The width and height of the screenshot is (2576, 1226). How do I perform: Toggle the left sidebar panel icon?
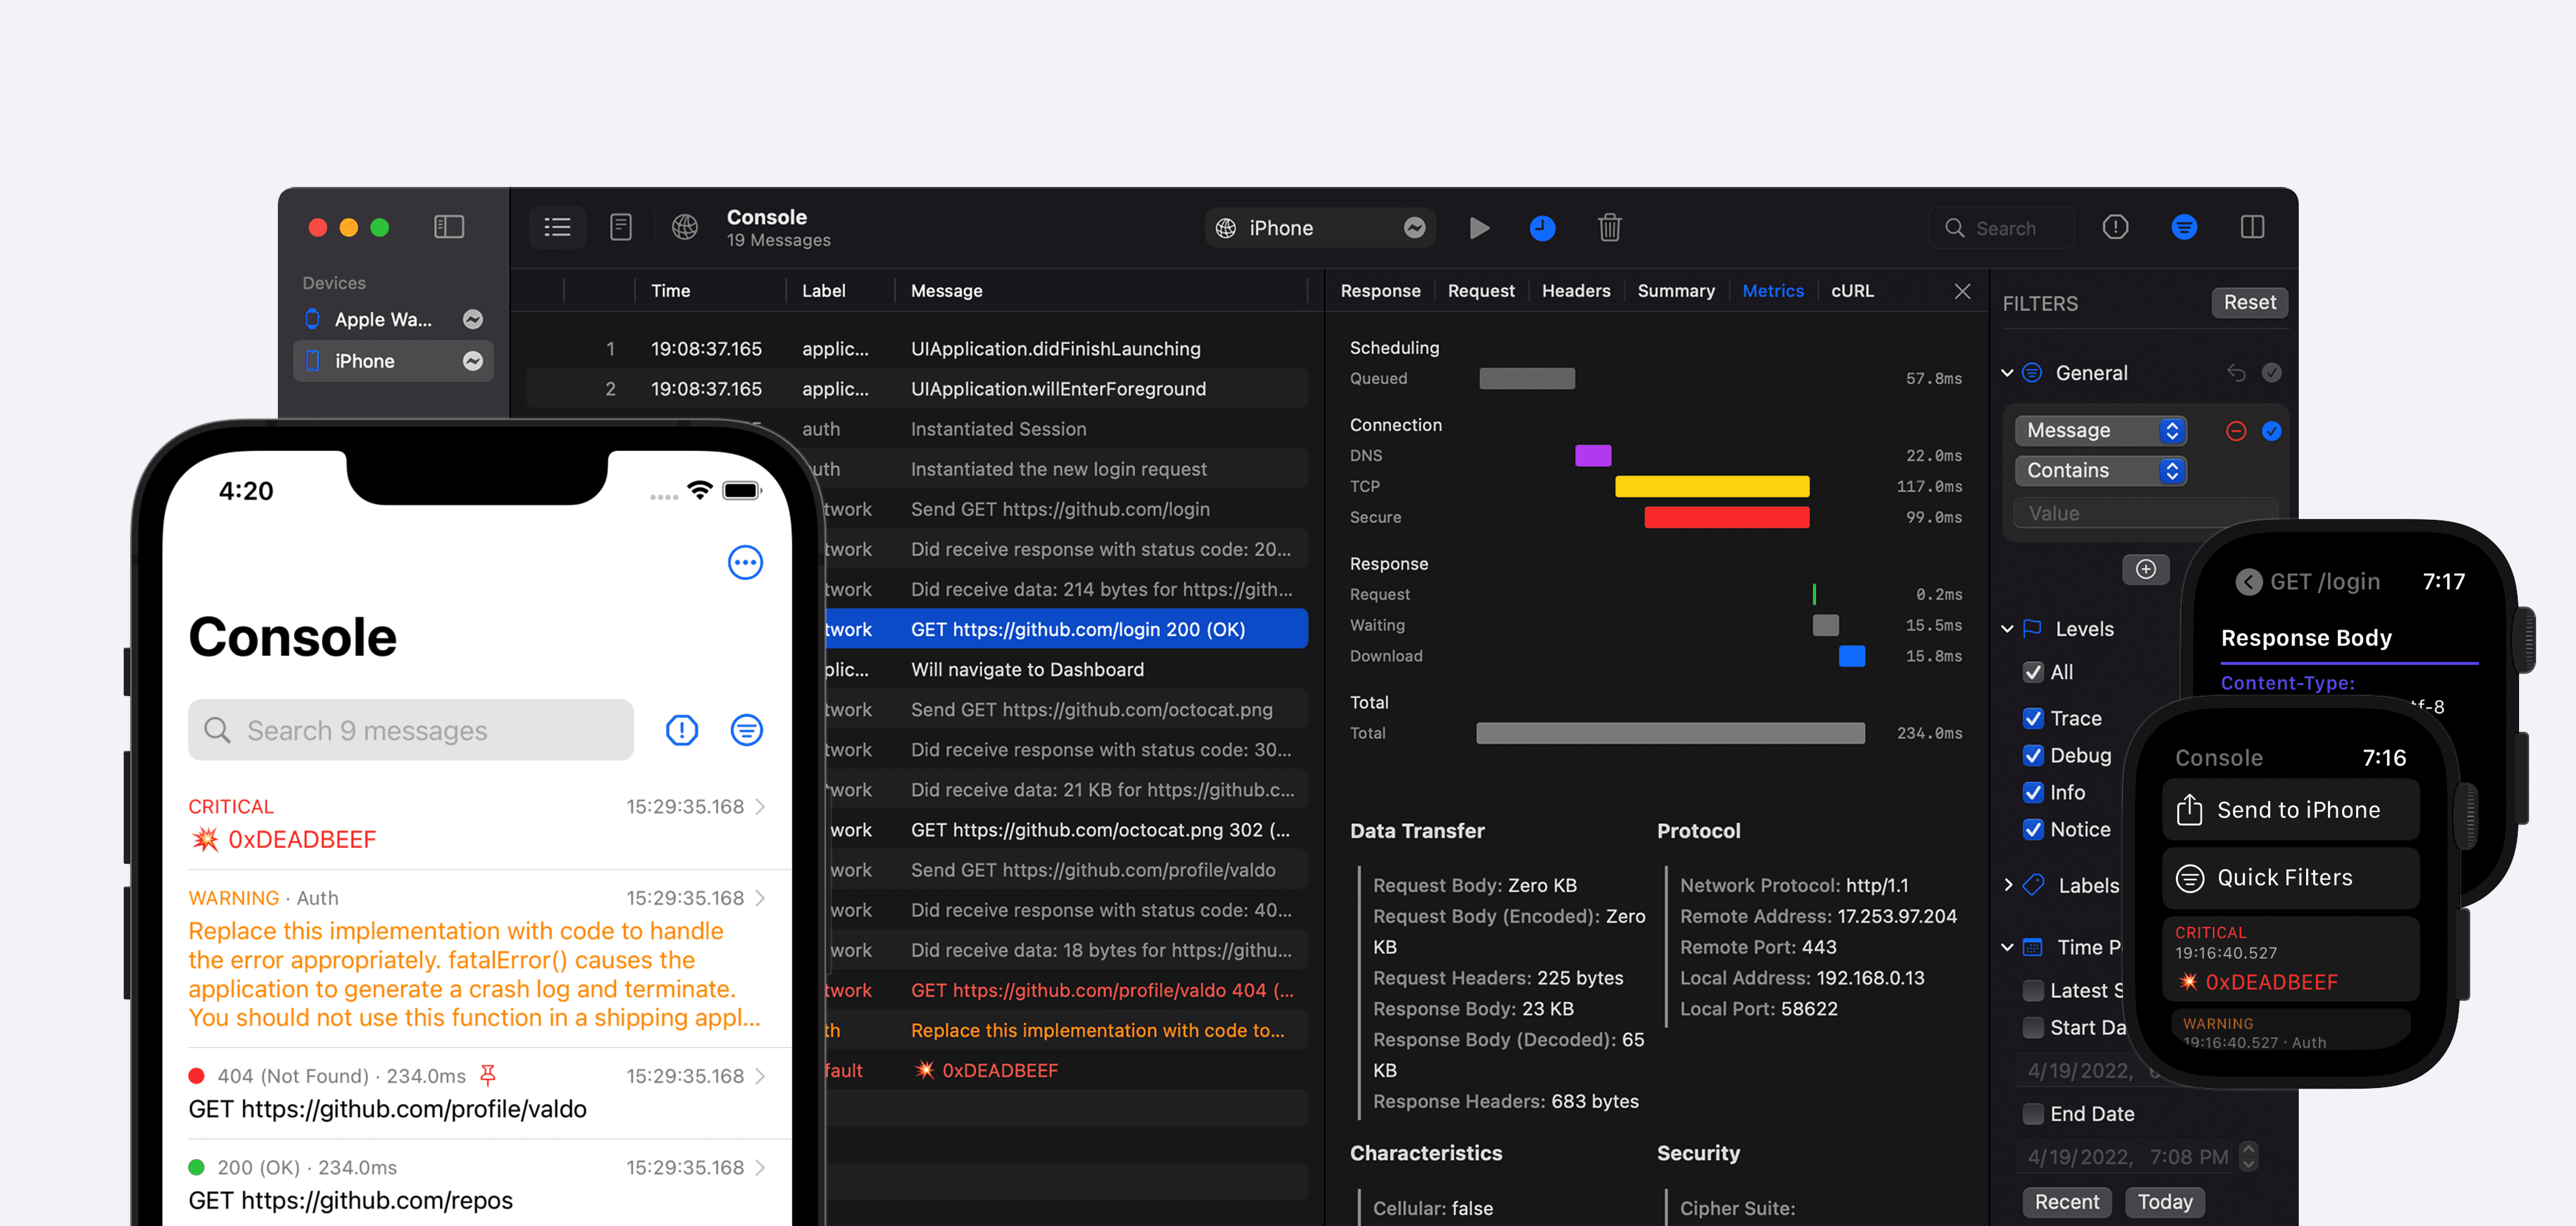[449, 227]
